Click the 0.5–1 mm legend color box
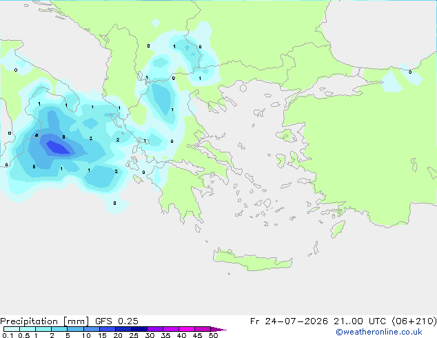 point(28,329)
